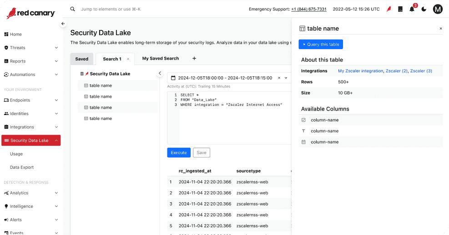This screenshot has height=235, width=449.
Task: Open the documentation book icon in header
Action: 400,9
